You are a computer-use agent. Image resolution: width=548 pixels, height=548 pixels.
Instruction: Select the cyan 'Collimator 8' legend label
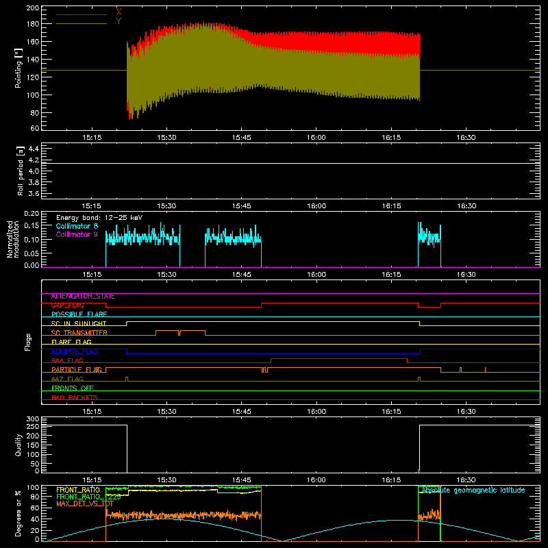77,226
